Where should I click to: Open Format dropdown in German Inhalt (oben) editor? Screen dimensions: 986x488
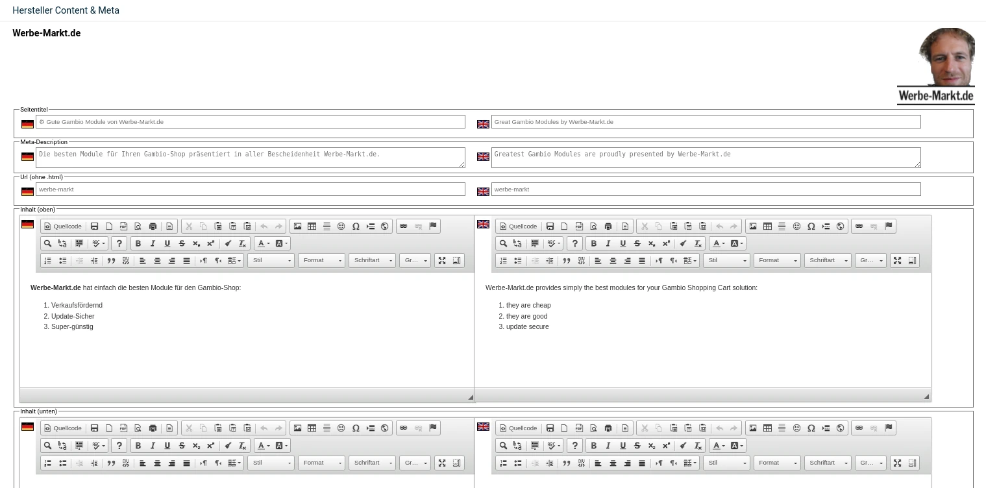coord(321,261)
